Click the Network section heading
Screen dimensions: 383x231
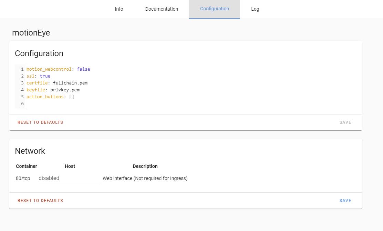click(30, 151)
